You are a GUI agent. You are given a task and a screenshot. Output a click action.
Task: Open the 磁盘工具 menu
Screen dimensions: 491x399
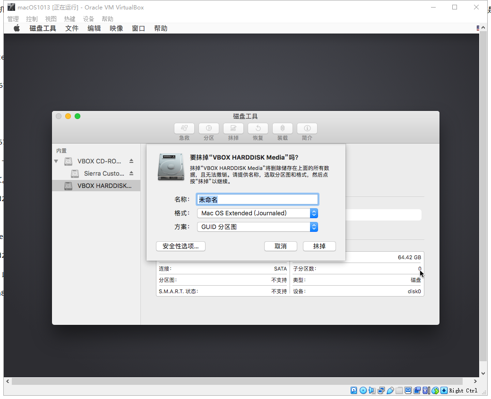coord(43,28)
